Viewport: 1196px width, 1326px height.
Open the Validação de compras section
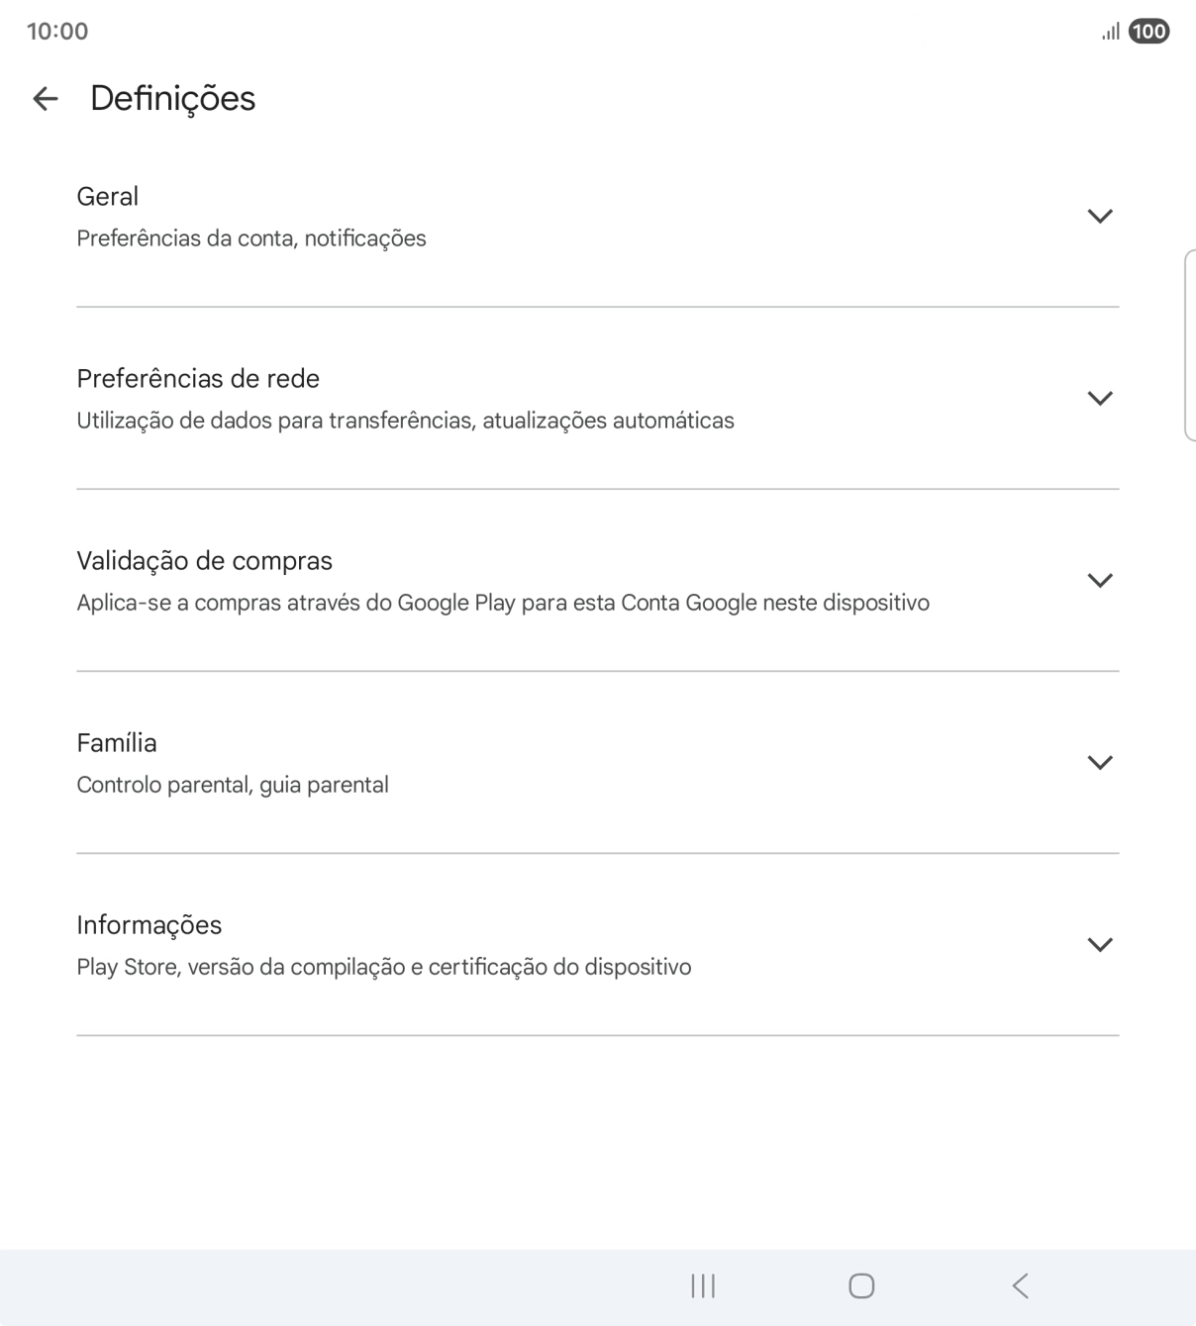pos(1101,580)
